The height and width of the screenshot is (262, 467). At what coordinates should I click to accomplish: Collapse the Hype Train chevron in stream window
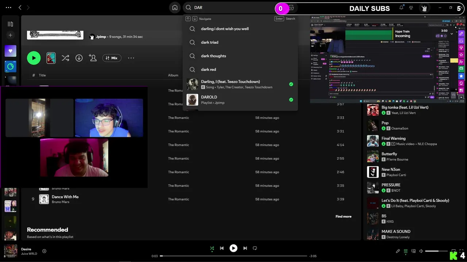452,34
